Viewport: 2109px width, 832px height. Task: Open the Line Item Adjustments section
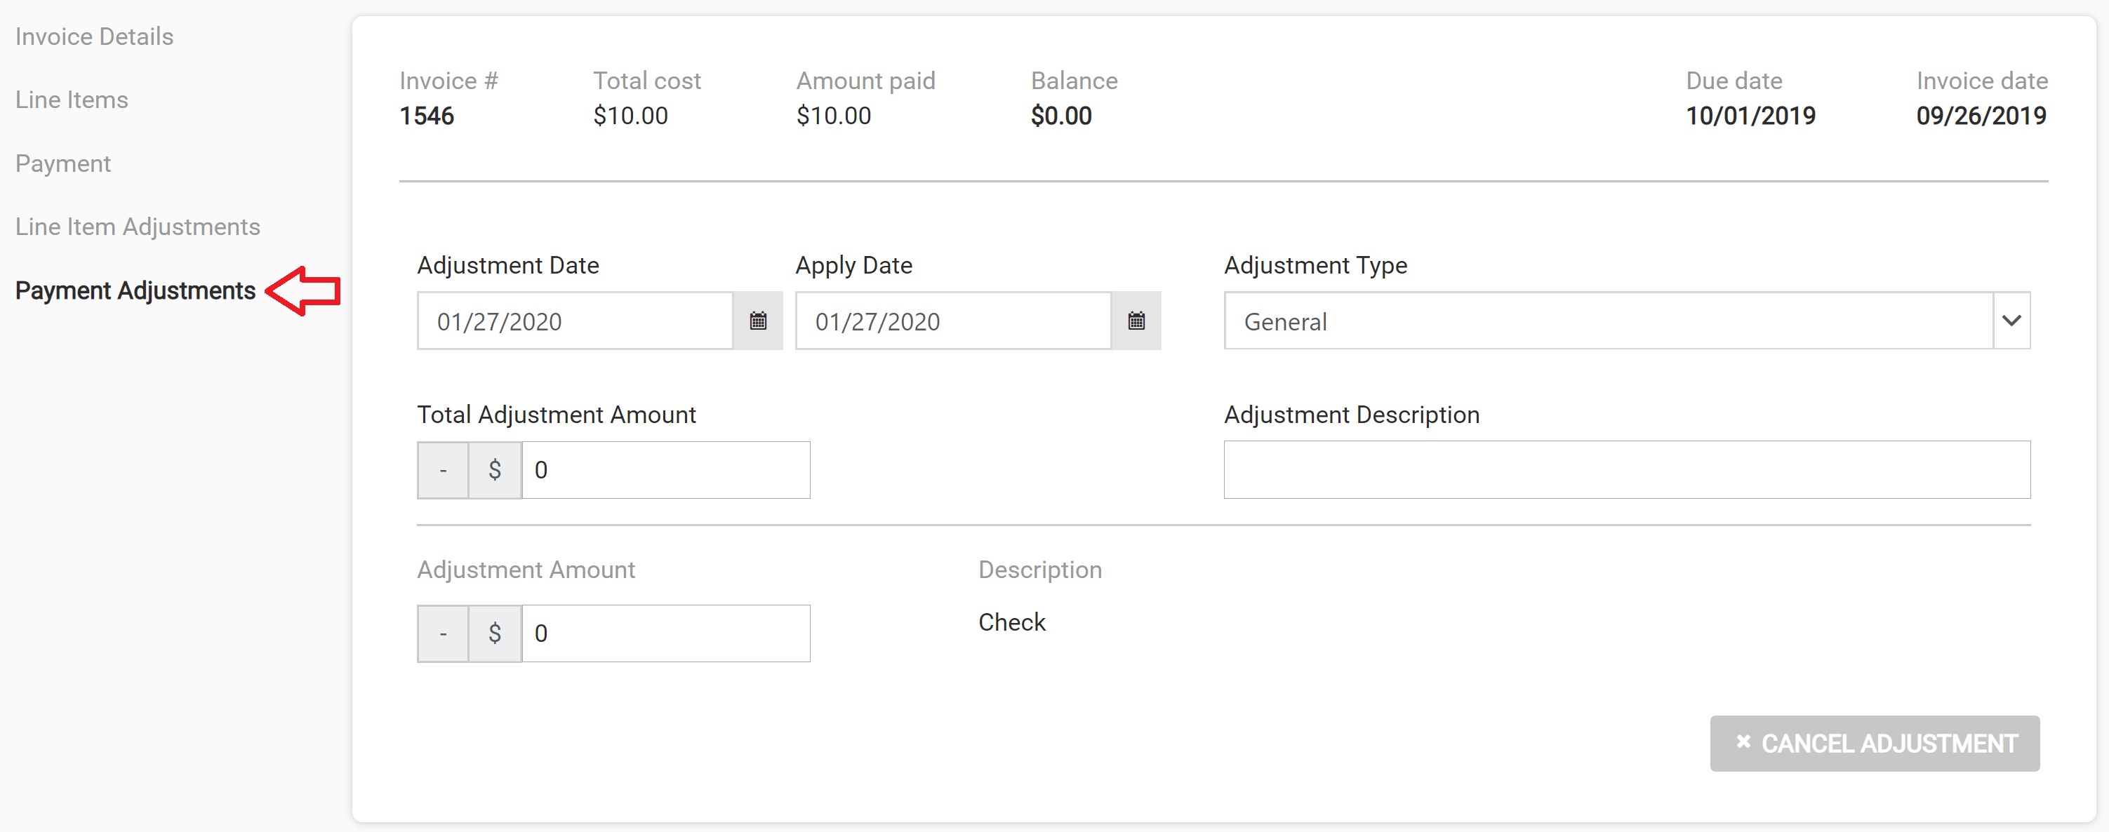(x=138, y=227)
